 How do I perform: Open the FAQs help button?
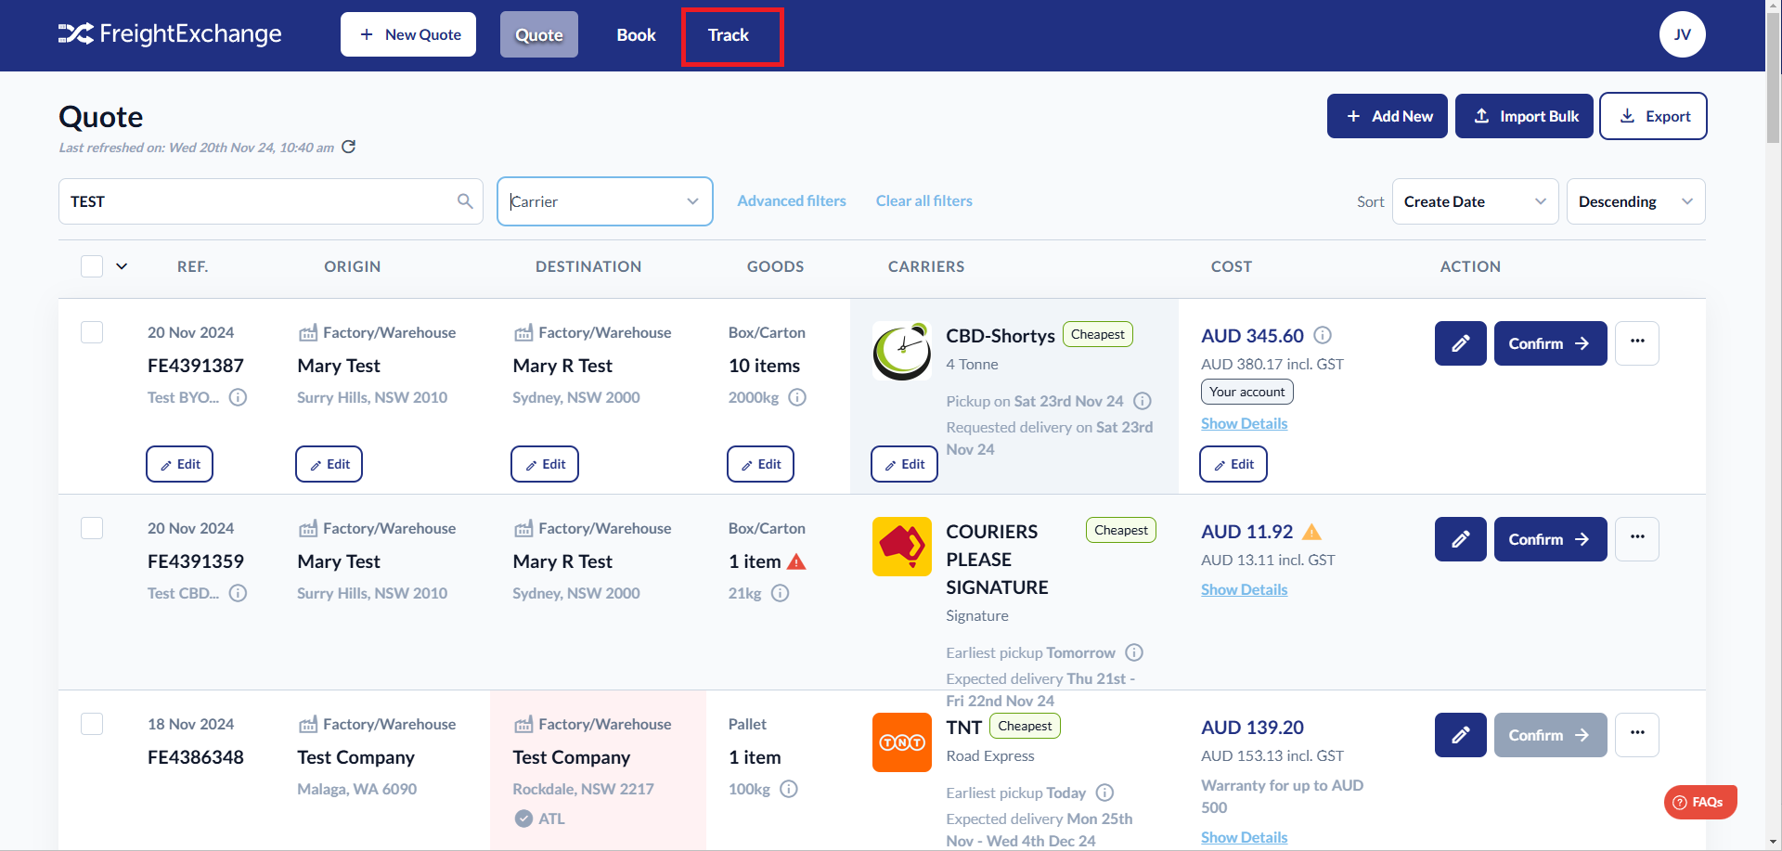click(1700, 802)
